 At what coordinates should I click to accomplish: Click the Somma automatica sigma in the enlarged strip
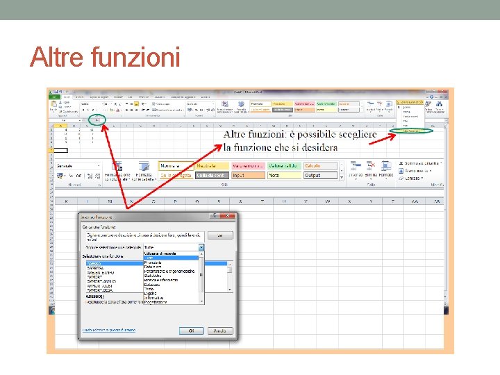point(401,163)
